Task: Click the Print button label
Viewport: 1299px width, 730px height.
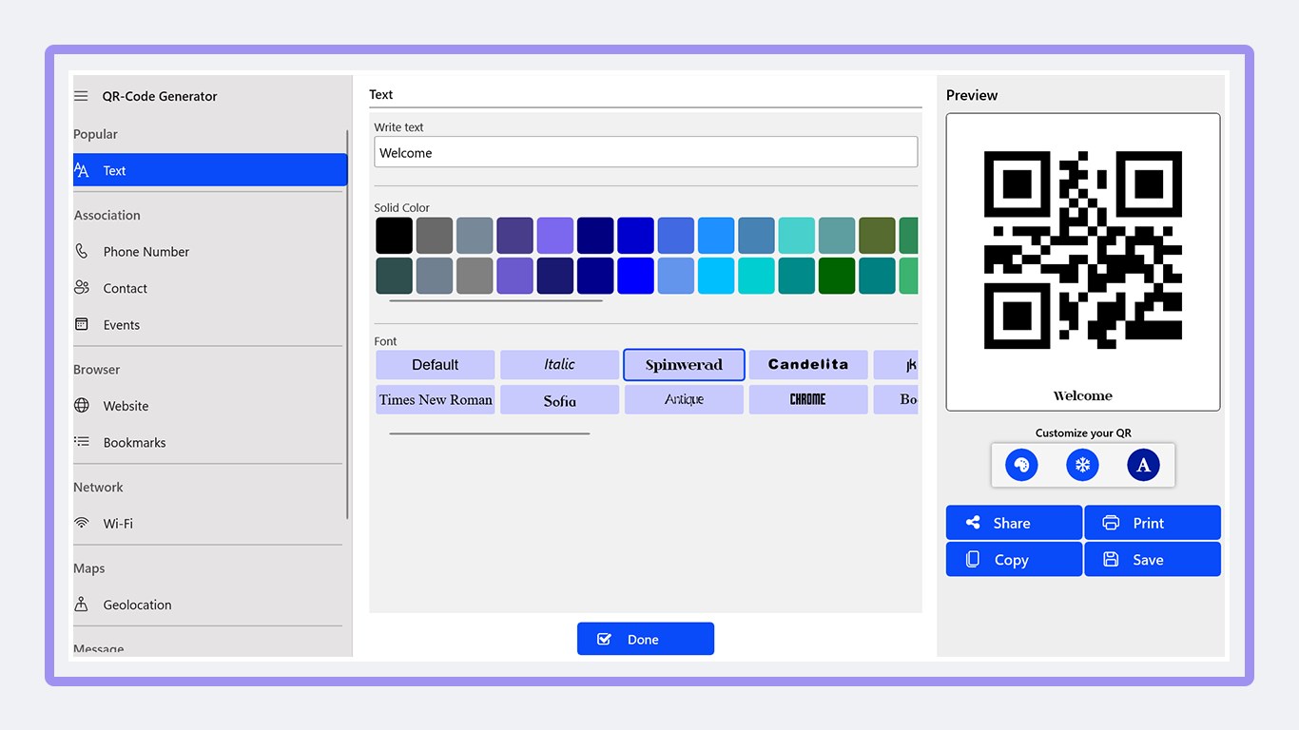Action: [x=1149, y=523]
